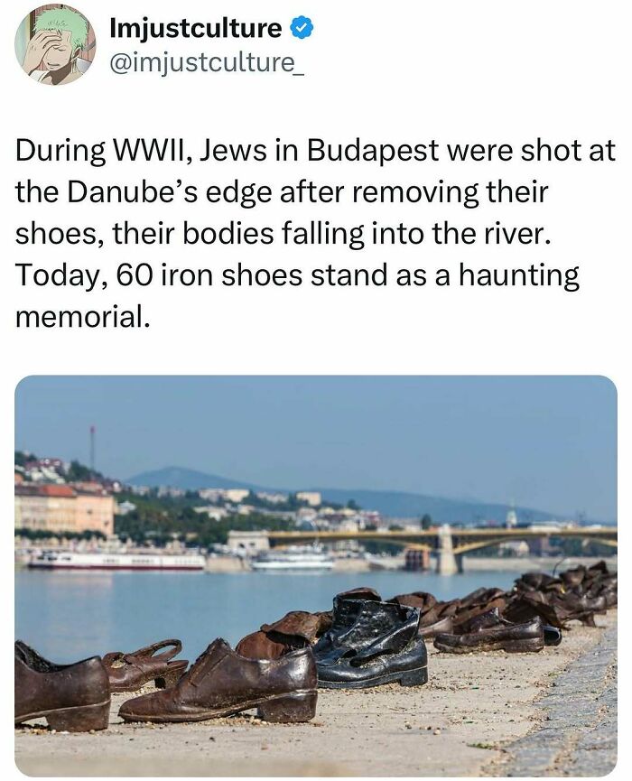Click the strappy sandal sculpture in photo
The width and height of the screenshot is (632, 781).
144,665
